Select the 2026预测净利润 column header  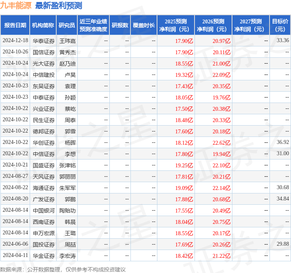coord(213,25)
